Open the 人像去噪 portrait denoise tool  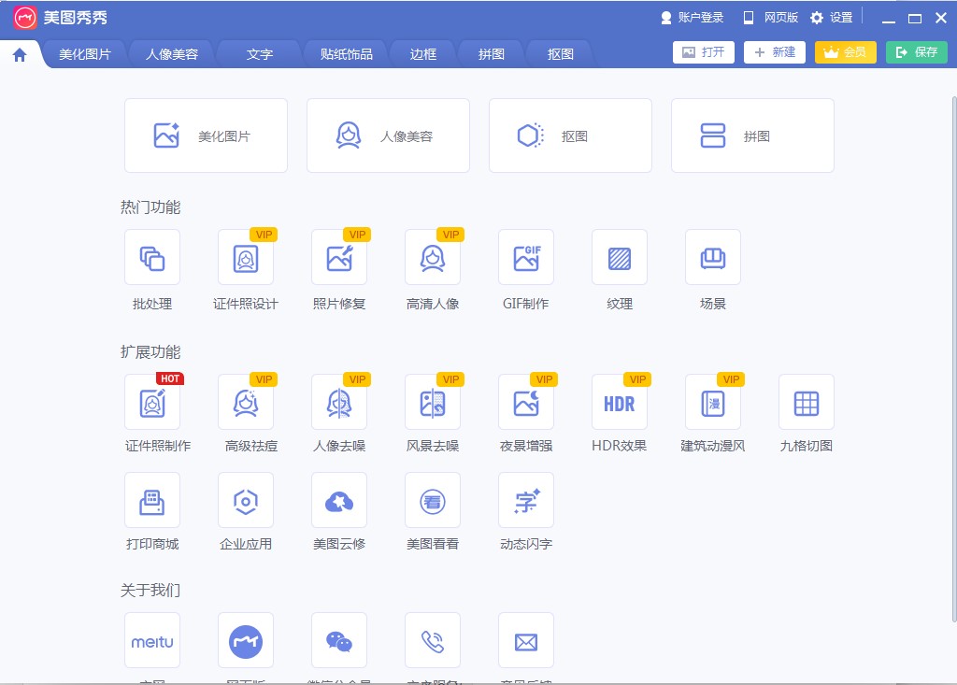pos(338,402)
